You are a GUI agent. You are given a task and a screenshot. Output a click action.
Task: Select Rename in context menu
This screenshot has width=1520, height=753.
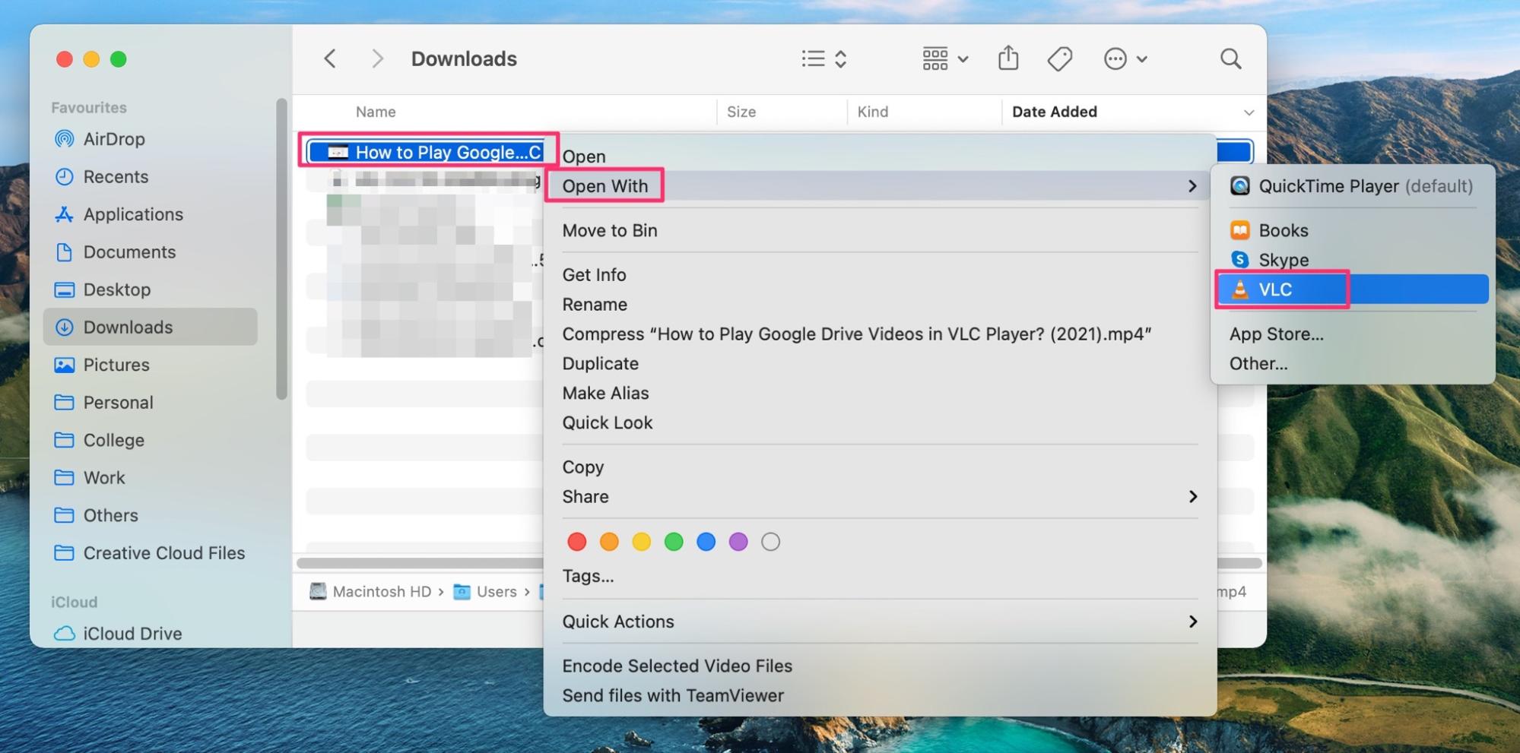880,304
